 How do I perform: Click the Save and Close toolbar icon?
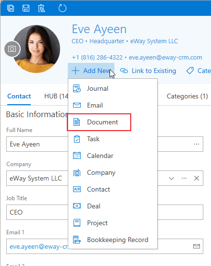click(x=11, y=8)
